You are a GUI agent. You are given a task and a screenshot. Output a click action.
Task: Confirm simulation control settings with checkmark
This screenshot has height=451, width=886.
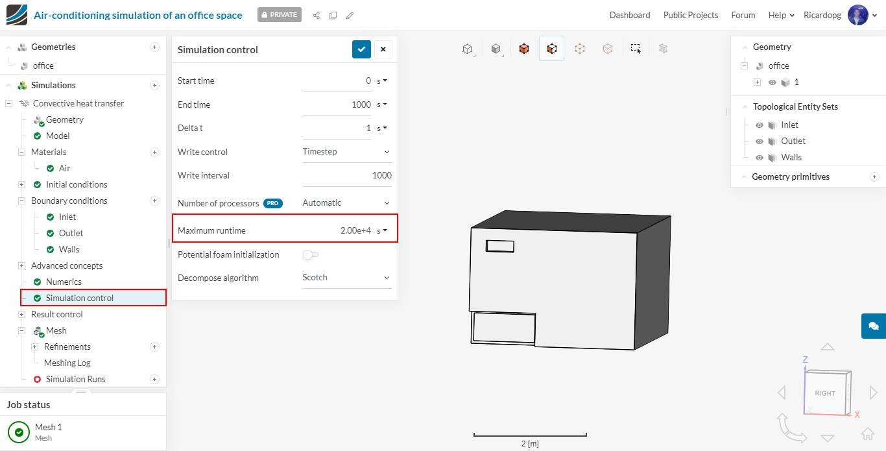click(x=361, y=49)
